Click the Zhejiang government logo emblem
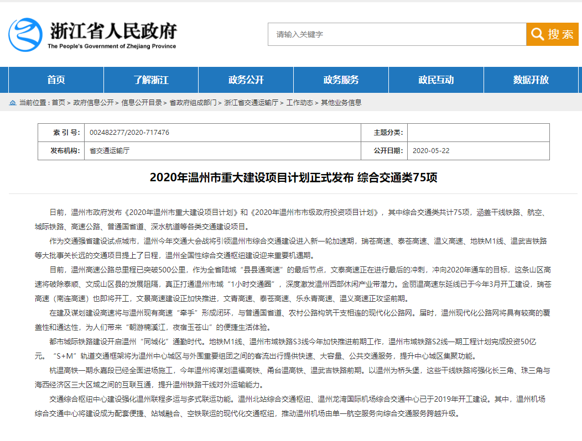The width and height of the screenshot is (582, 441). [x=25, y=34]
